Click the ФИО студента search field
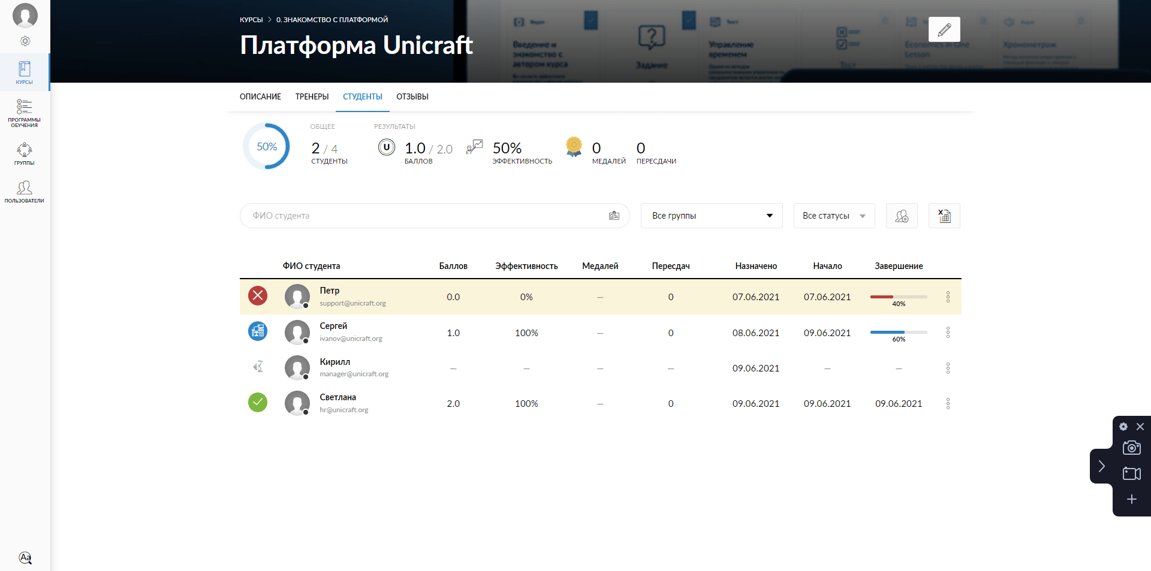 pos(426,216)
